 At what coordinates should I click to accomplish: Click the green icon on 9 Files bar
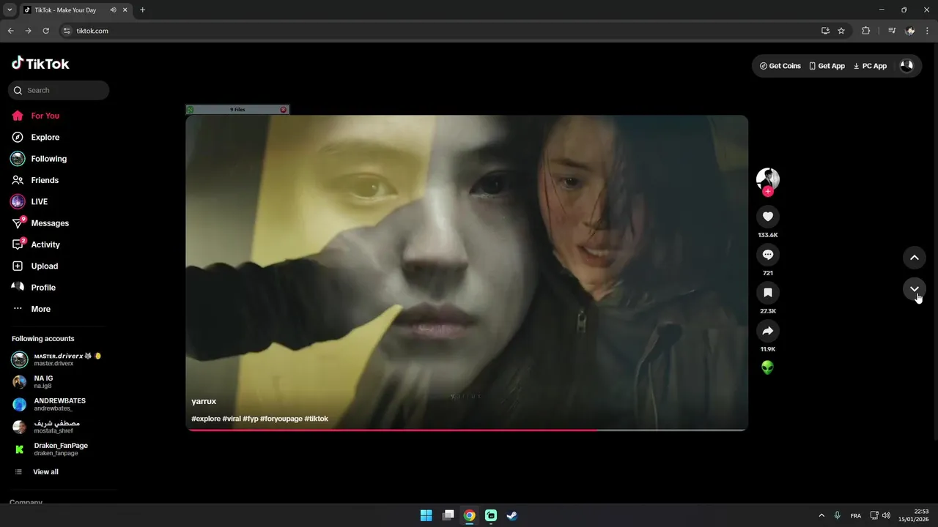click(190, 110)
